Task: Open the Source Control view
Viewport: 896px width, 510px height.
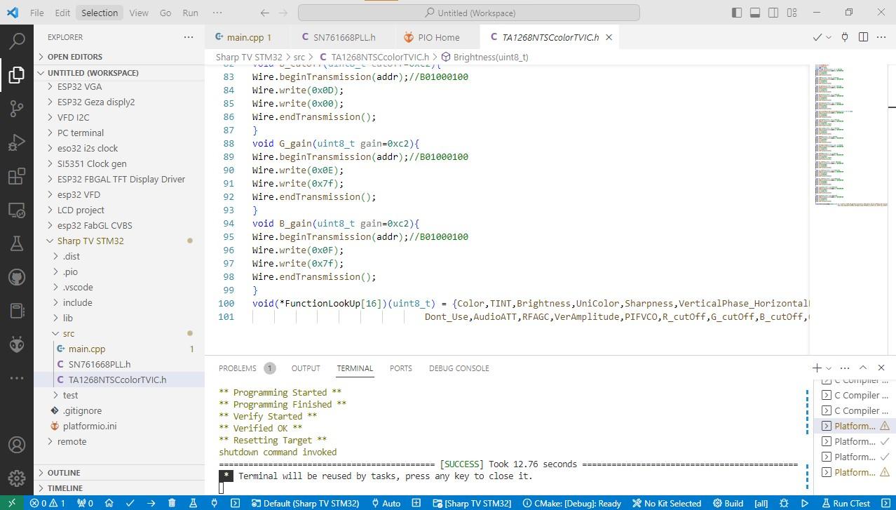Action: pyautogui.click(x=17, y=109)
